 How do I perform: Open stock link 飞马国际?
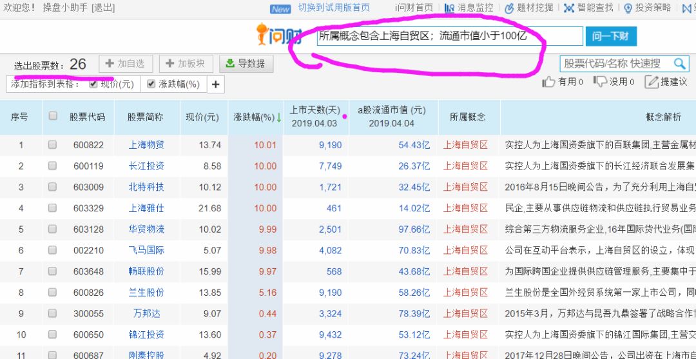tap(146, 250)
